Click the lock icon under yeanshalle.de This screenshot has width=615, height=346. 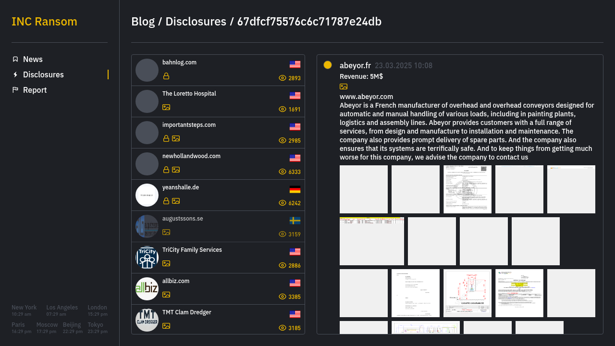pyautogui.click(x=166, y=201)
